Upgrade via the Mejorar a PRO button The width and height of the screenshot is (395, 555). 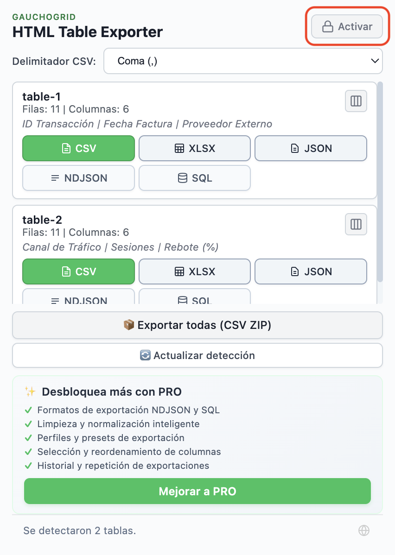(197, 491)
